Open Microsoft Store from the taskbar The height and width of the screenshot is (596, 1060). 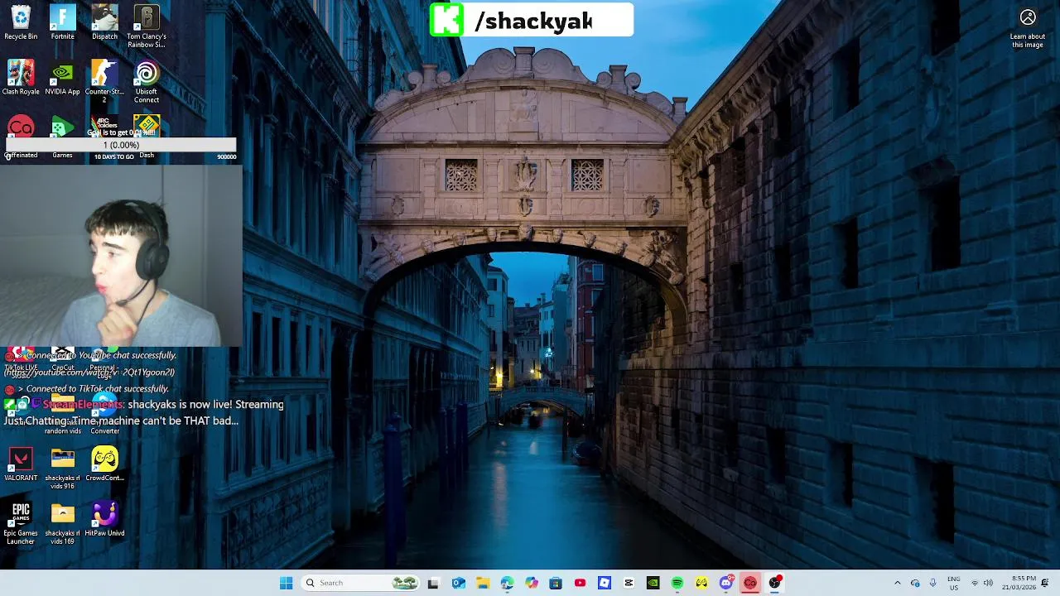[x=556, y=583]
